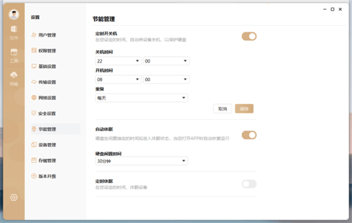
Task: Maximize the settings window
Action: pos(333,9)
